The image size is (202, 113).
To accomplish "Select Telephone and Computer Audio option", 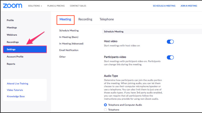I will point(106,105).
